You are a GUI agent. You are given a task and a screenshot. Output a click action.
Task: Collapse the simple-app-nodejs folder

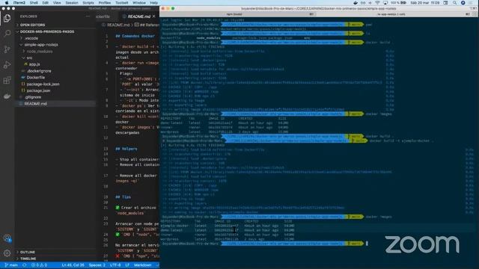(41, 45)
